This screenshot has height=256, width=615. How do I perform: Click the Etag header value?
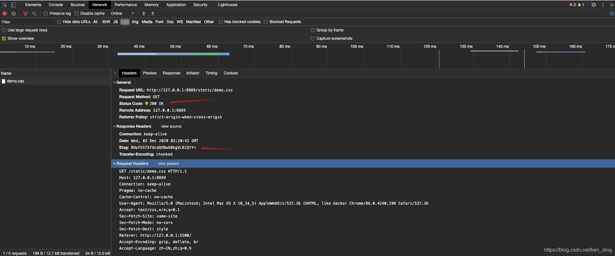tap(163, 148)
